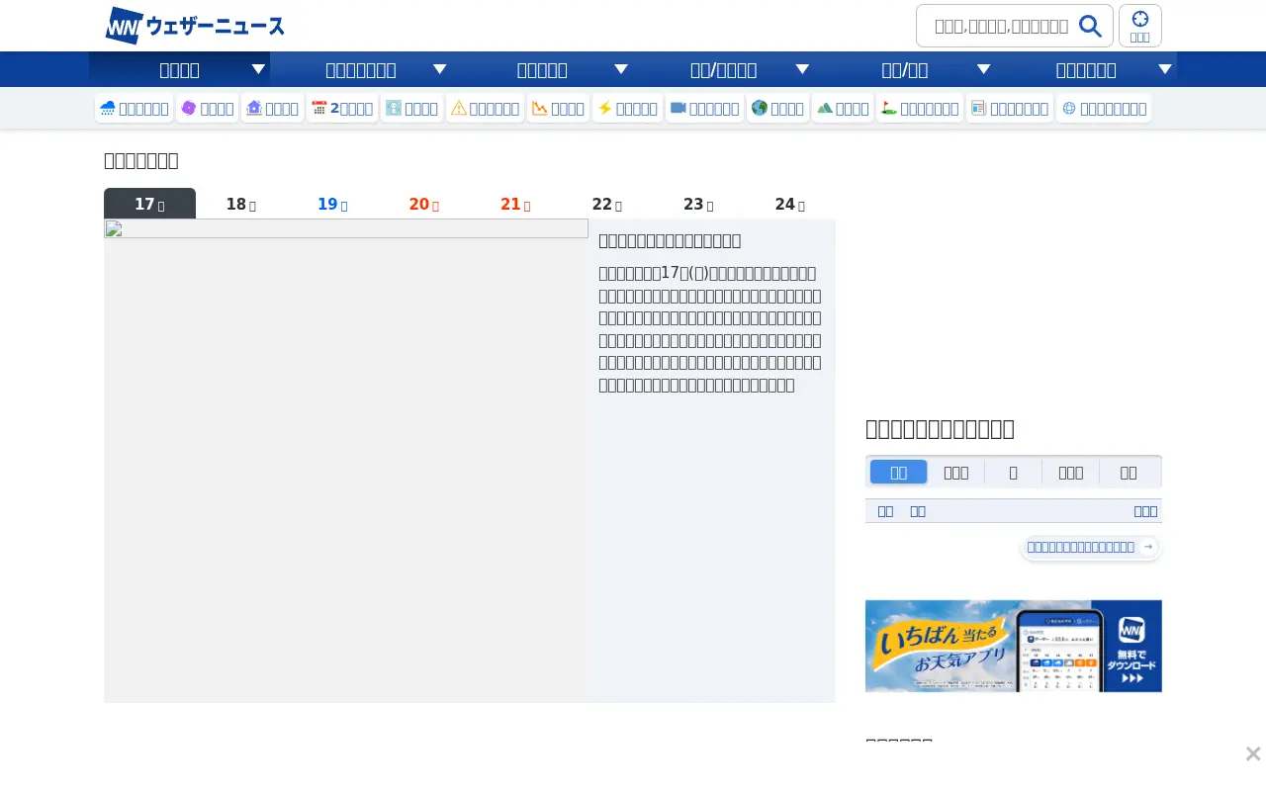Open the day 24 forecast tab
The height and width of the screenshot is (791, 1266).
(x=790, y=204)
